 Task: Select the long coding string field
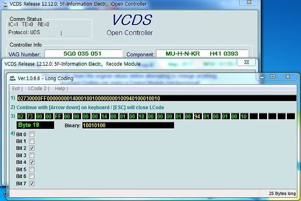point(157,98)
